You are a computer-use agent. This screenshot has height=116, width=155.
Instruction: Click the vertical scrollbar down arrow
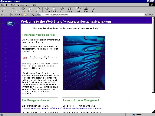point(153,111)
